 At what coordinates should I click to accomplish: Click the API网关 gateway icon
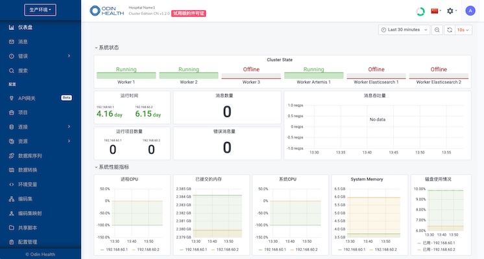(x=12, y=98)
